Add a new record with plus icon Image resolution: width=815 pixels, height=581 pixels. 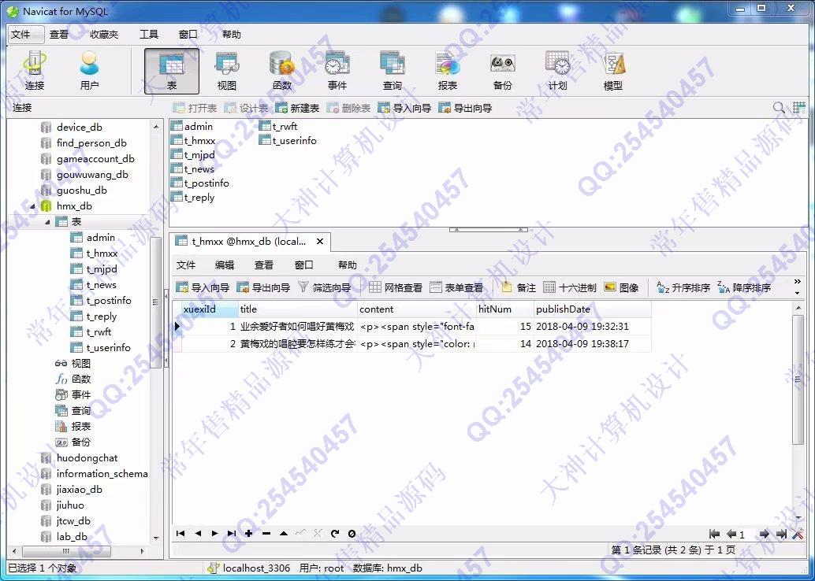249,533
